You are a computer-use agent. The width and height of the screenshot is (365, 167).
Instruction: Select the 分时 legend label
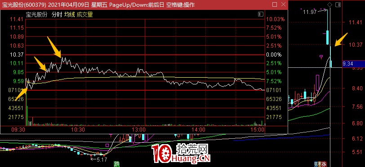(57, 15)
